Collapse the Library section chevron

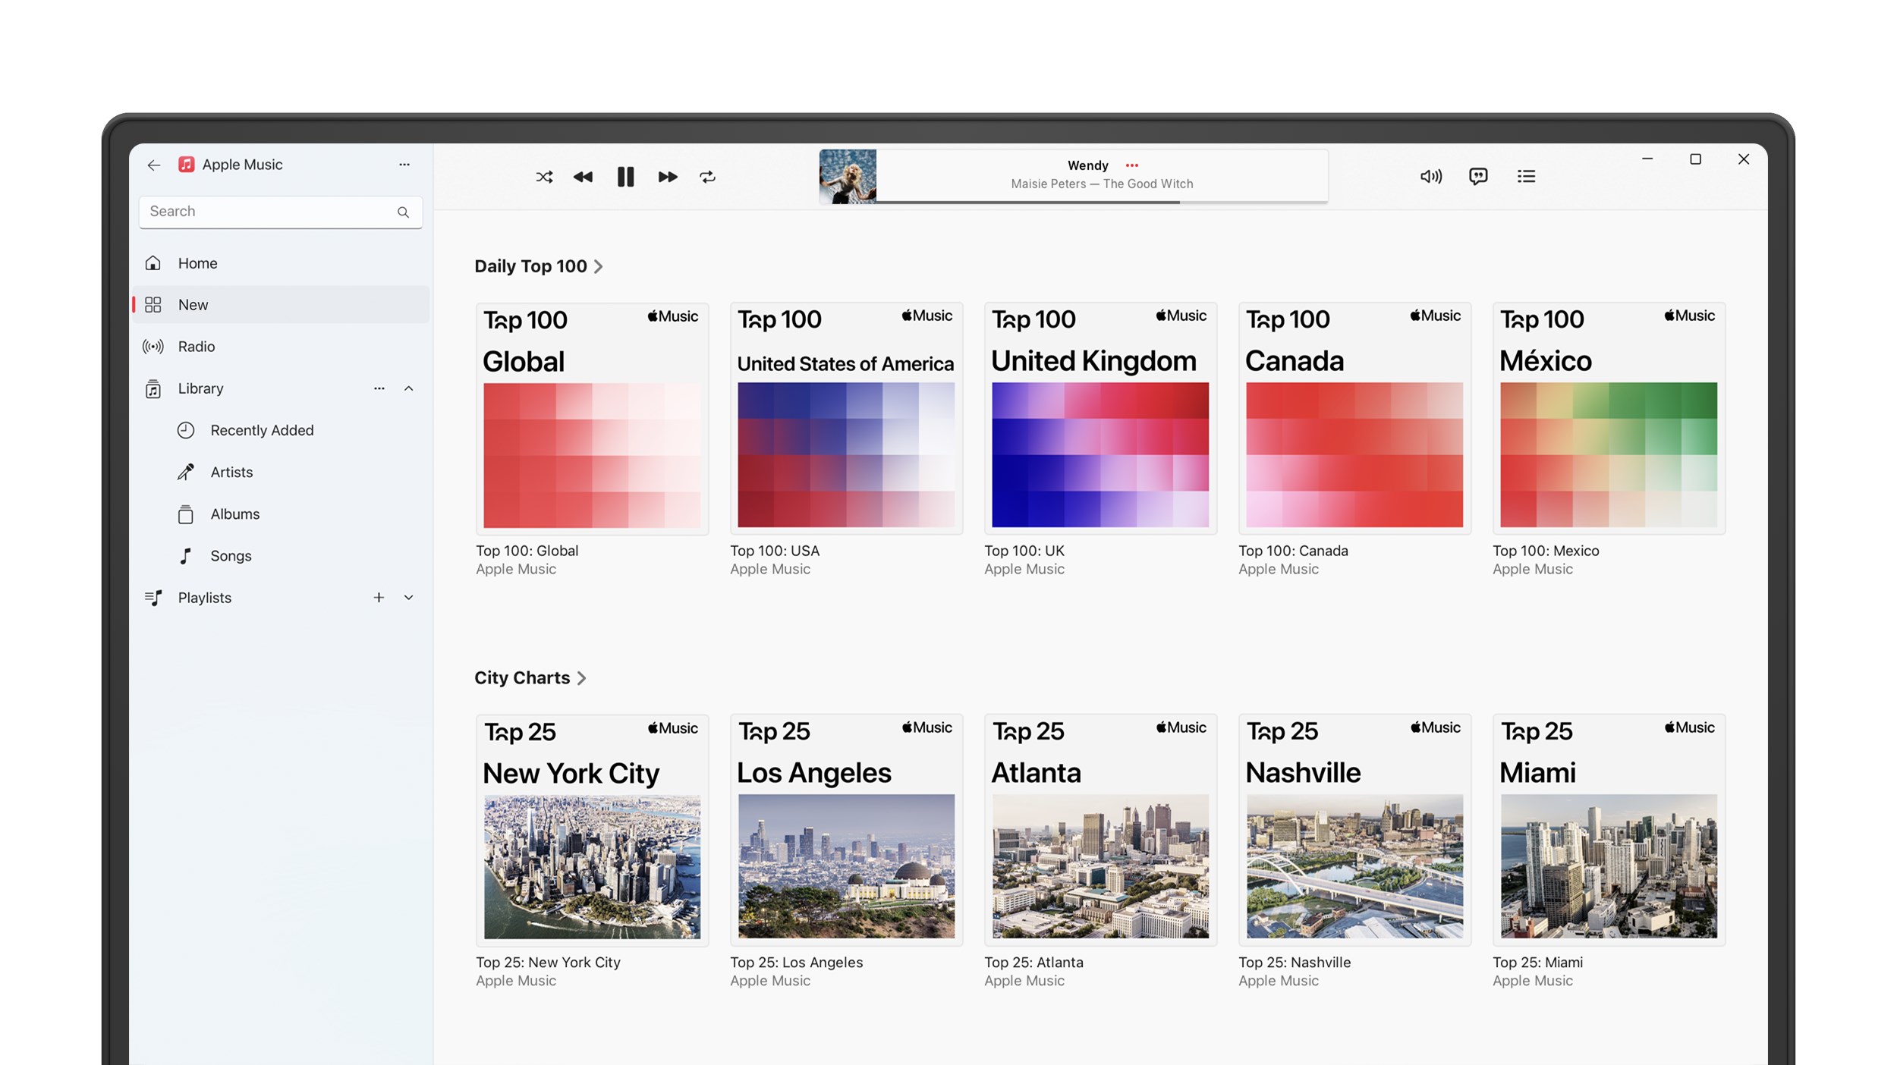coord(409,388)
